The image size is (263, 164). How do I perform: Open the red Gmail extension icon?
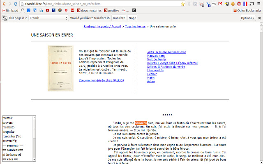tap(220, 4)
